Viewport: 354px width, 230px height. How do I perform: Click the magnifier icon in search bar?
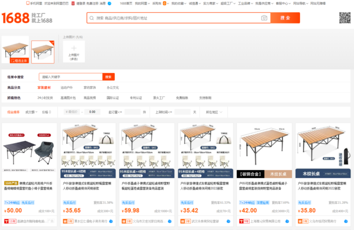click(x=92, y=18)
